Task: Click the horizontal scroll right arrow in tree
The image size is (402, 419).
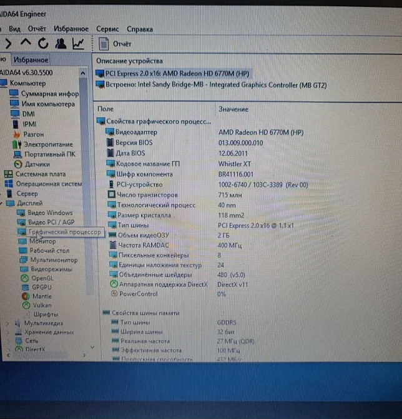Action: tap(84, 355)
